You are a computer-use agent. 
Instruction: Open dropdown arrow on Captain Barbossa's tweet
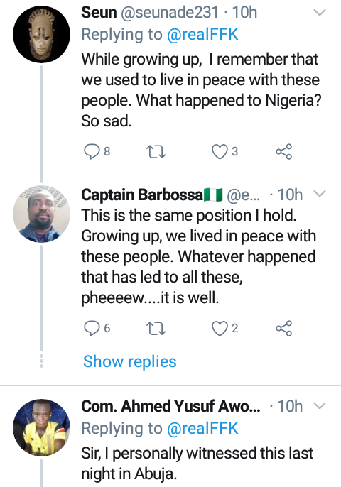(319, 194)
